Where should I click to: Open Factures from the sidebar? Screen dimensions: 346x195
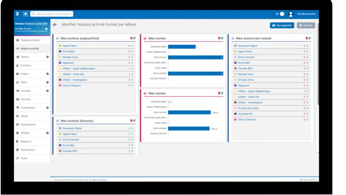click(x=26, y=99)
